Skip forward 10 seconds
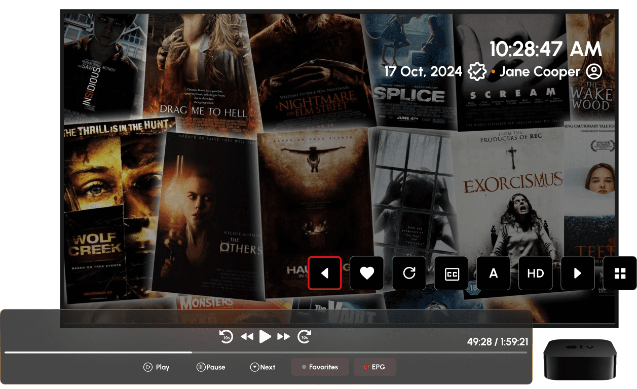The image size is (637, 389). pyautogui.click(x=304, y=336)
